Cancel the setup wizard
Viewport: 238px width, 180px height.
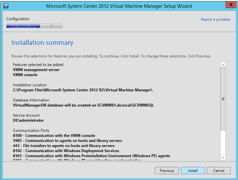coord(219,171)
